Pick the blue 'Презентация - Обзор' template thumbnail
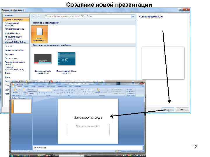 pos(66,59)
